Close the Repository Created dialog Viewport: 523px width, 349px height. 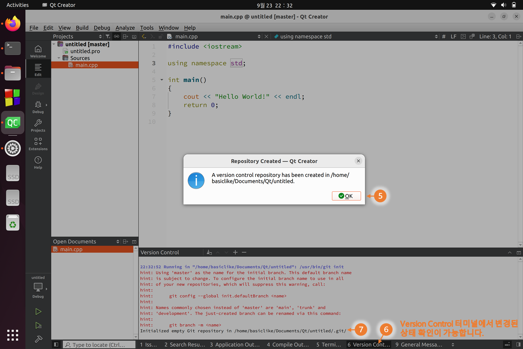[x=358, y=161]
